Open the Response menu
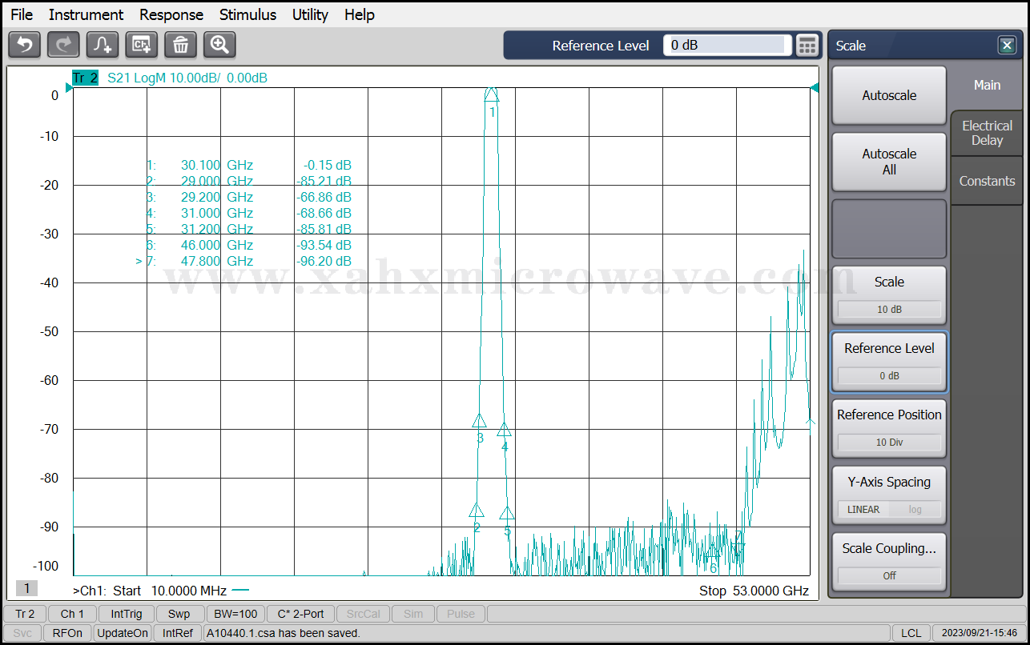The height and width of the screenshot is (645, 1030). [x=171, y=14]
